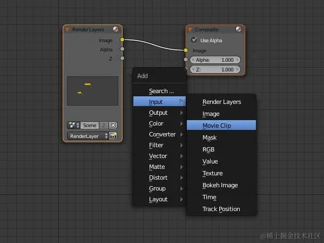Toggle preview sphere on Composite node

239,29
